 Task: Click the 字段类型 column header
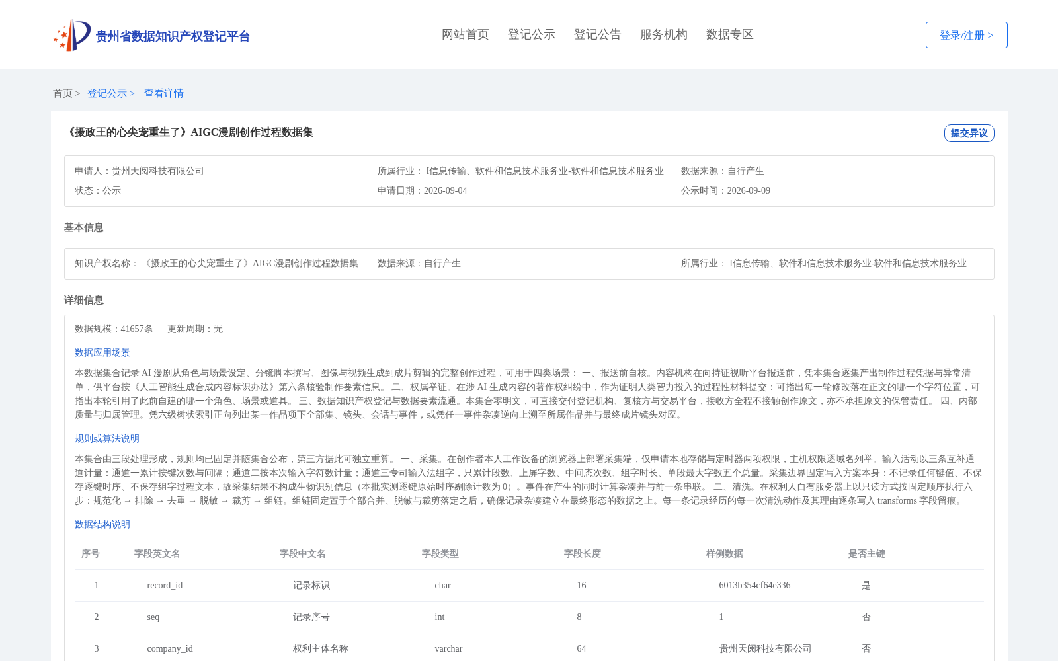[x=440, y=553]
